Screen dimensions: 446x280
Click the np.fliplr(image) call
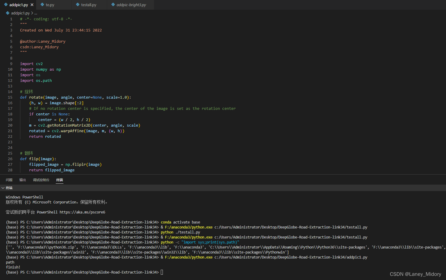(x=83, y=164)
